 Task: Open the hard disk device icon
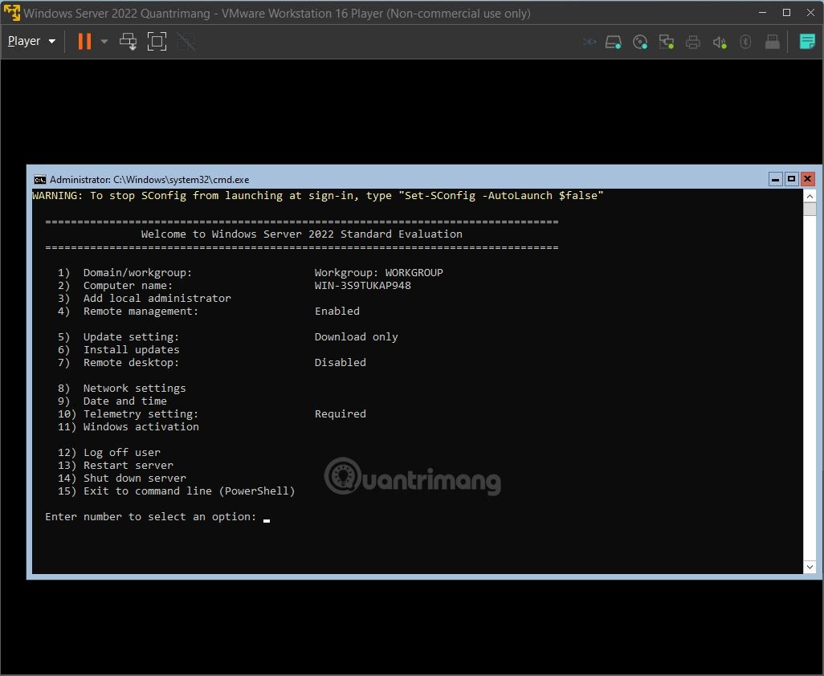[614, 42]
